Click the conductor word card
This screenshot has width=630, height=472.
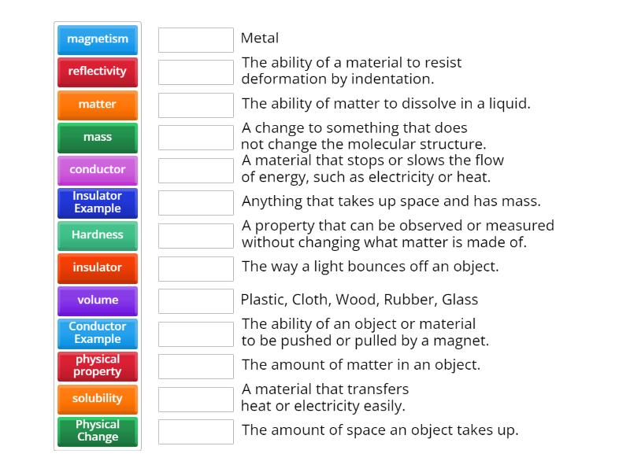coord(97,170)
